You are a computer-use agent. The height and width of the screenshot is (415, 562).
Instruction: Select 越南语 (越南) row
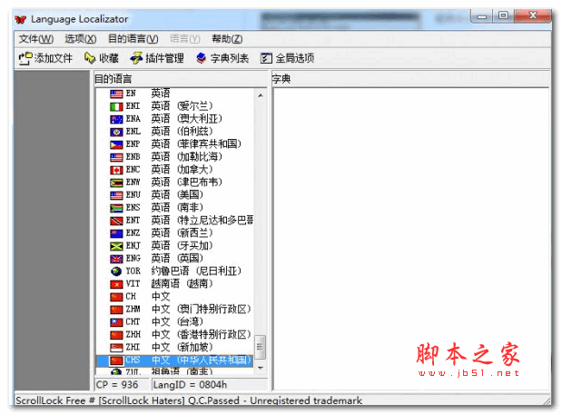[x=175, y=284]
